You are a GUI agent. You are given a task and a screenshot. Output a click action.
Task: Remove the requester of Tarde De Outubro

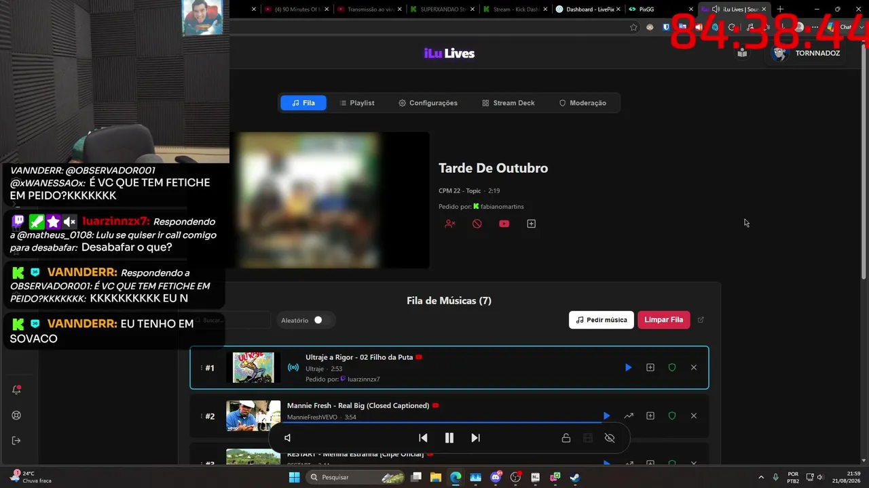tap(449, 224)
